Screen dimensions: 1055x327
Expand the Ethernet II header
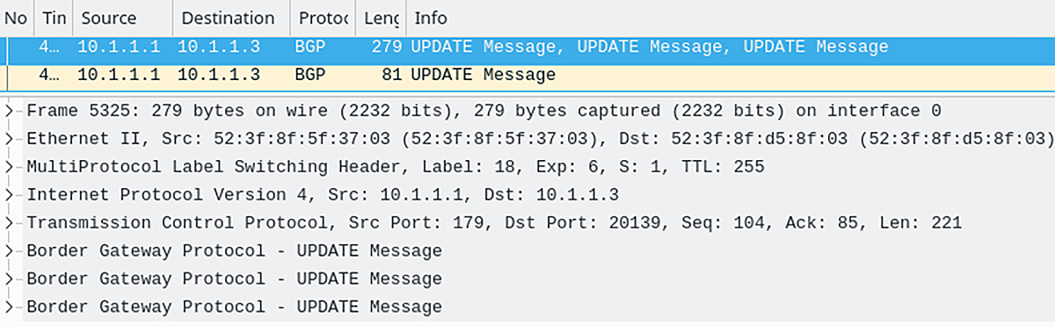click(x=9, y=139)
